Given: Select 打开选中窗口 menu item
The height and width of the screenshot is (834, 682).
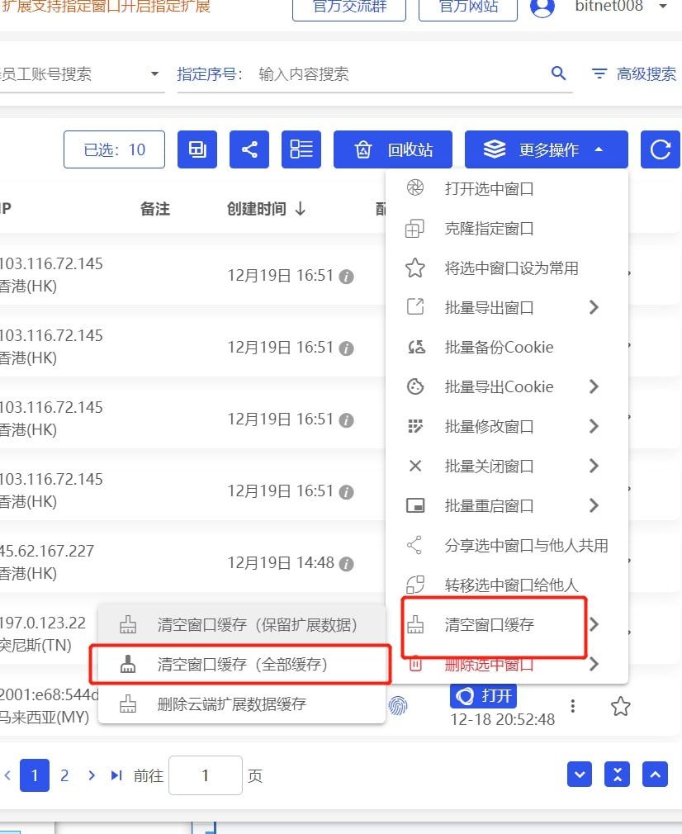Looking at the screenshot, I should coord(507,189).
